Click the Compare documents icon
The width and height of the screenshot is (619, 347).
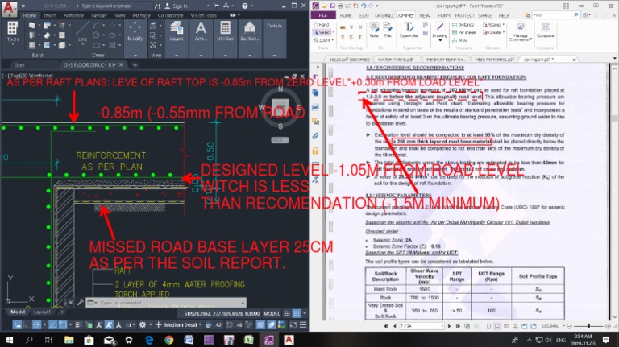pos(545,30)
